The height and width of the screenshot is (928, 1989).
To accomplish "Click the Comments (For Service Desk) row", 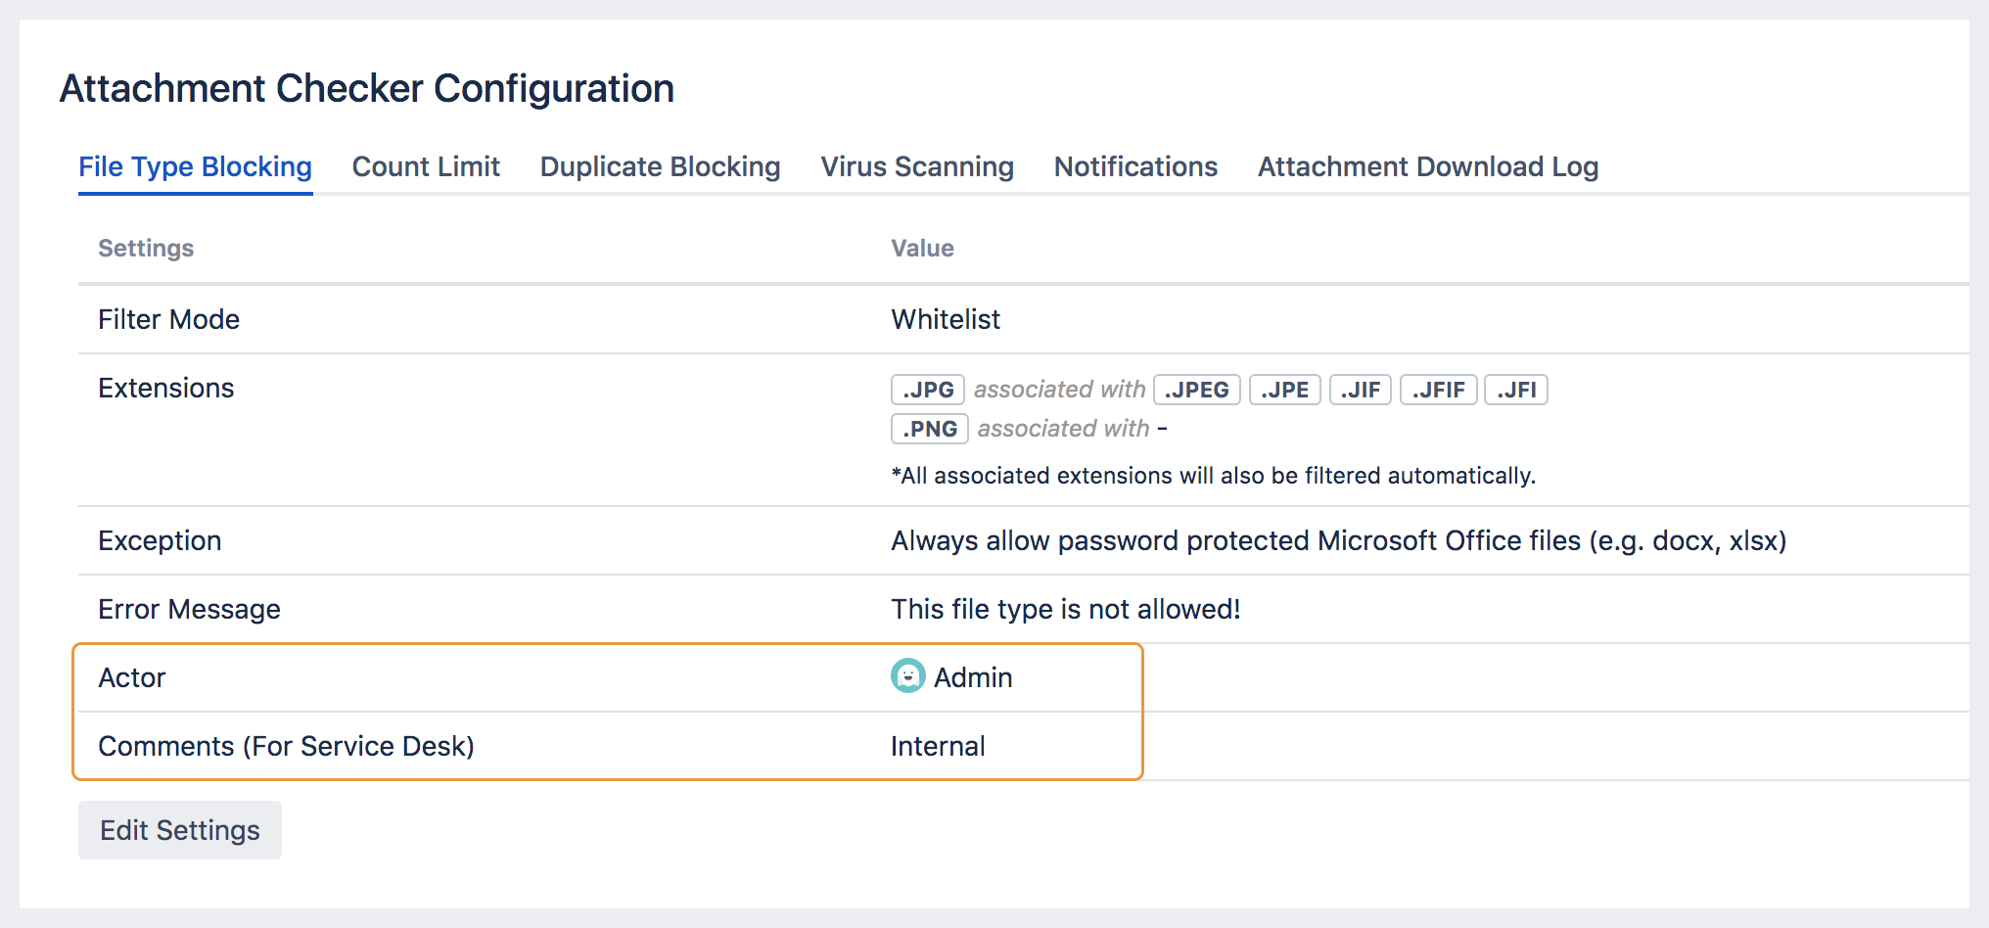I will click(287, 745).
